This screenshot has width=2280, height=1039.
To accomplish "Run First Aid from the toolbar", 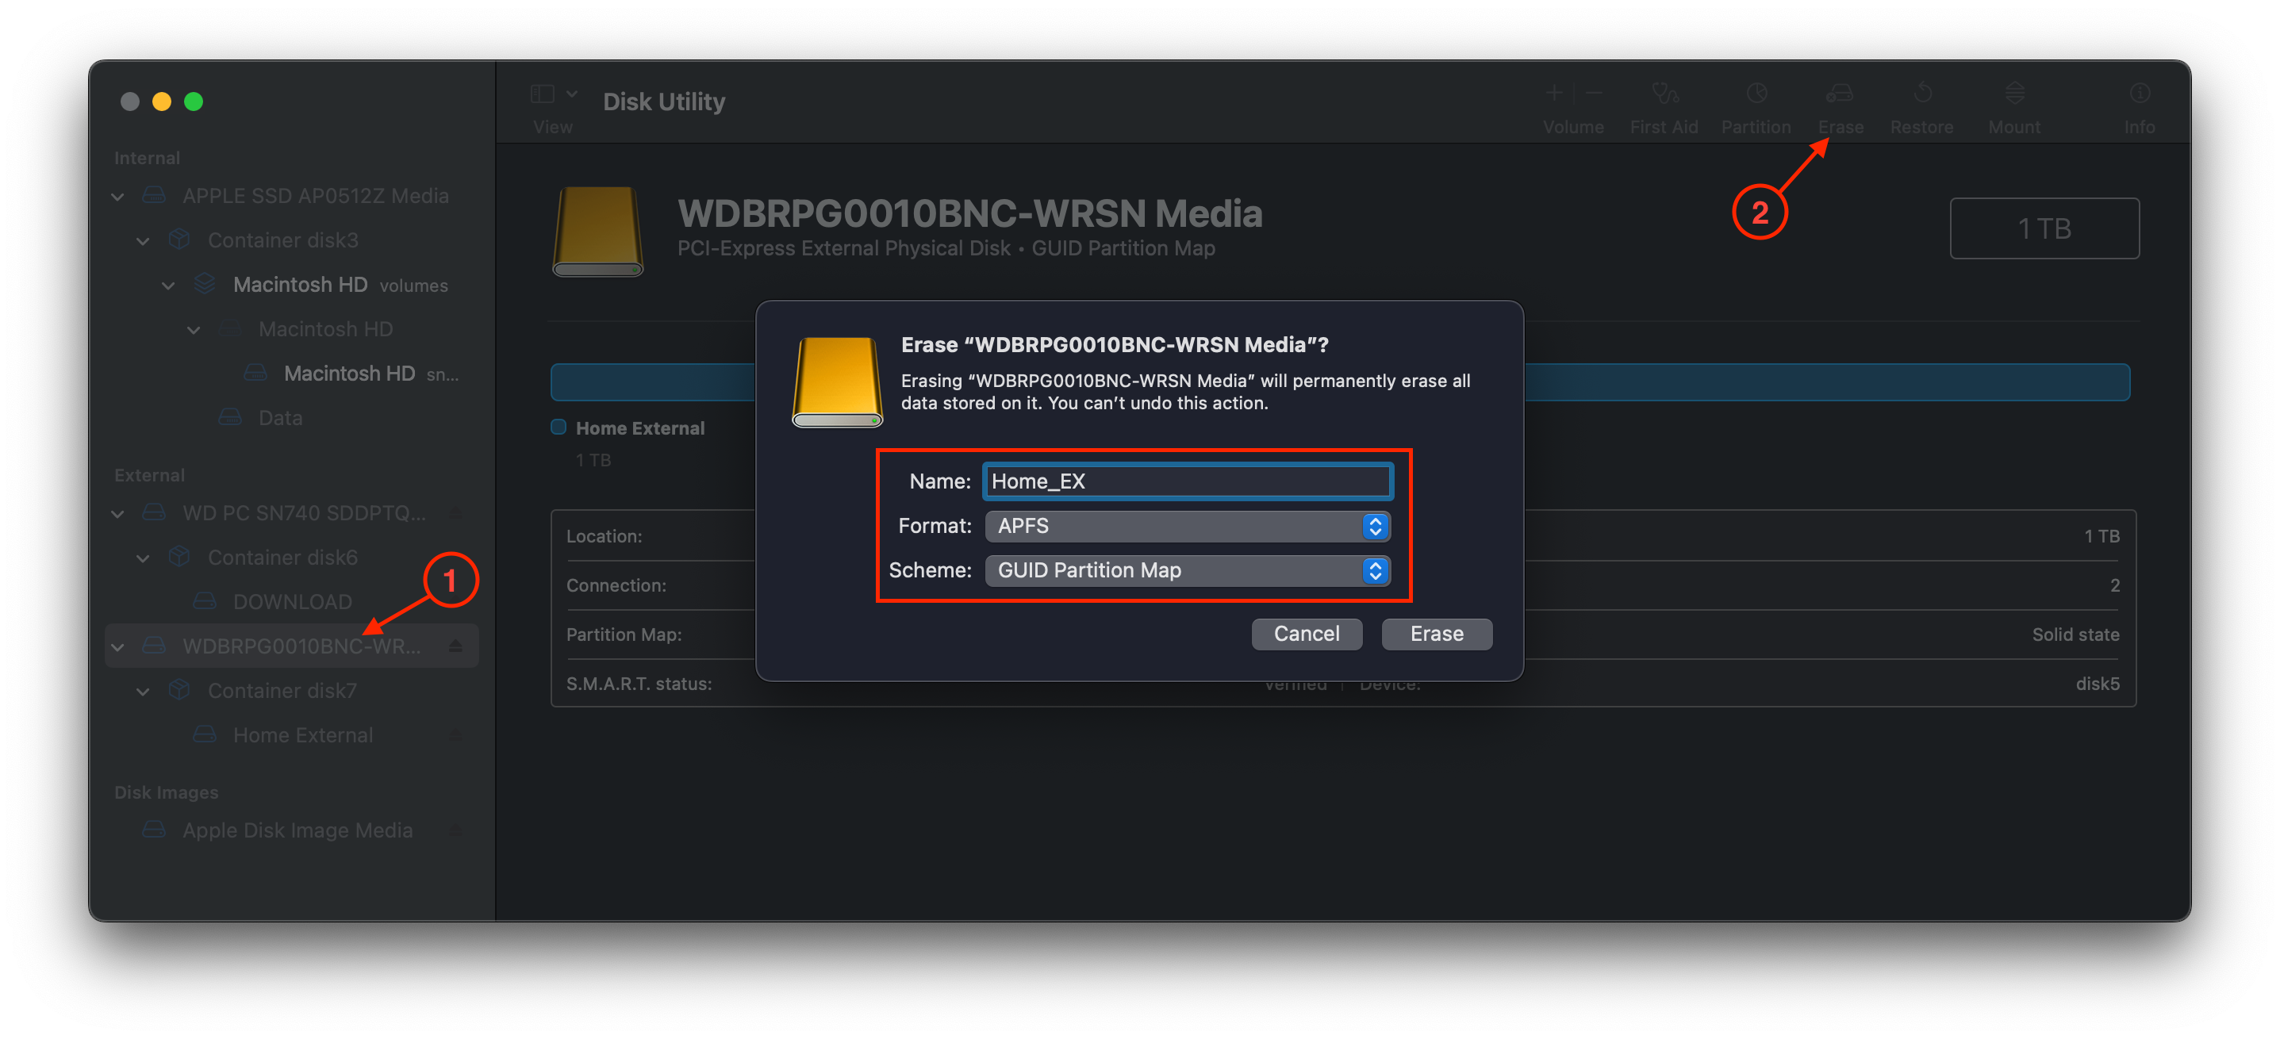I will [x=1664, y=102].
